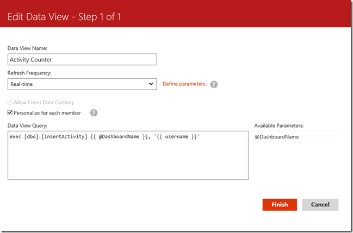Uncheck Personalize for each member checkbox

[x=10, y=113]
